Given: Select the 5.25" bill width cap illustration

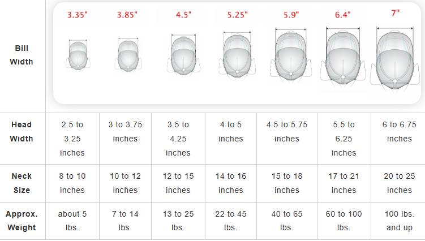Looking at the screenshot, I should point(237,55).
